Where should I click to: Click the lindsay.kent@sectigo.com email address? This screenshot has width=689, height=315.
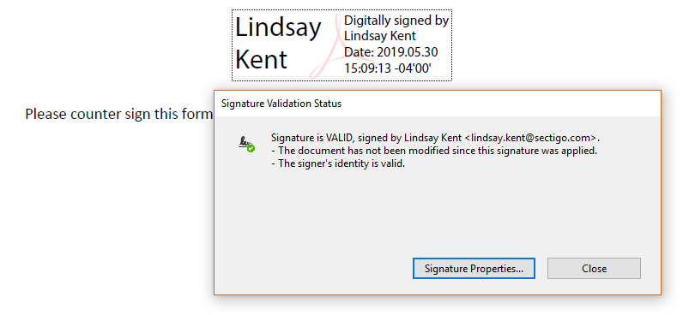tap(533, 138)
